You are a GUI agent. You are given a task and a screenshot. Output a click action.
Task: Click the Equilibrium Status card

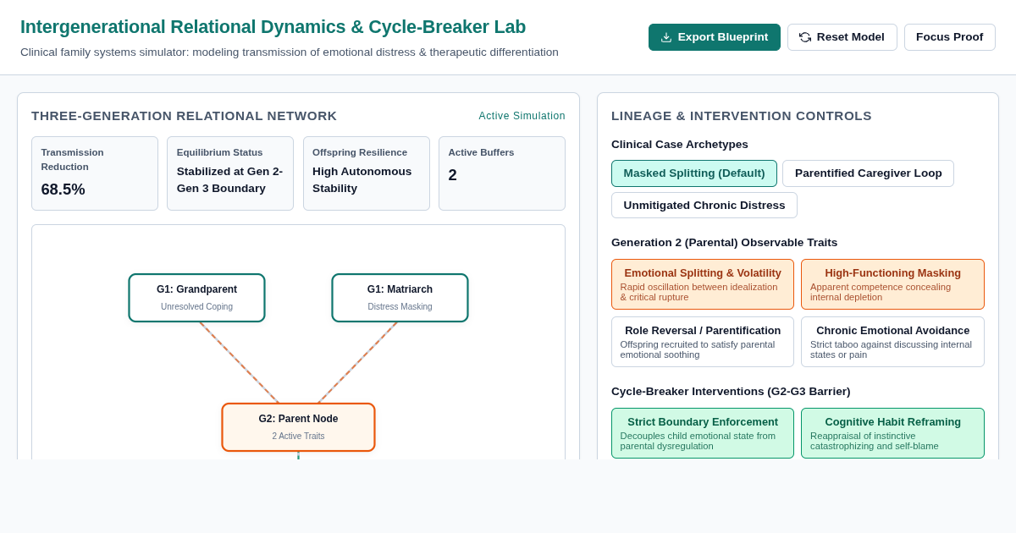tap(230, 173)
